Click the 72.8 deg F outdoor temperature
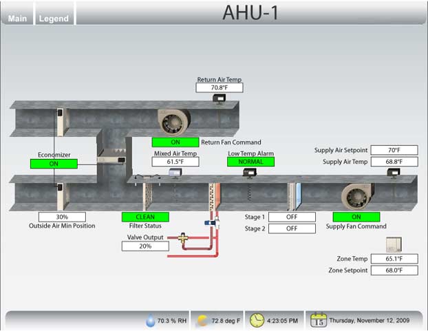Screen dimensions: 428x331 [x=226, y=321]
